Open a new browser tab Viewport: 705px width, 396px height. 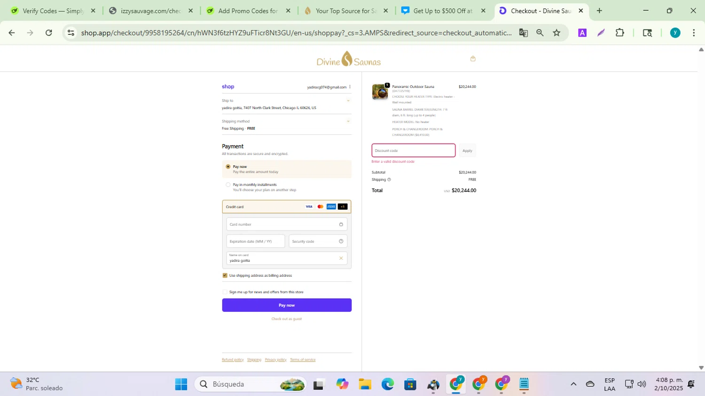tap(599, 11)
